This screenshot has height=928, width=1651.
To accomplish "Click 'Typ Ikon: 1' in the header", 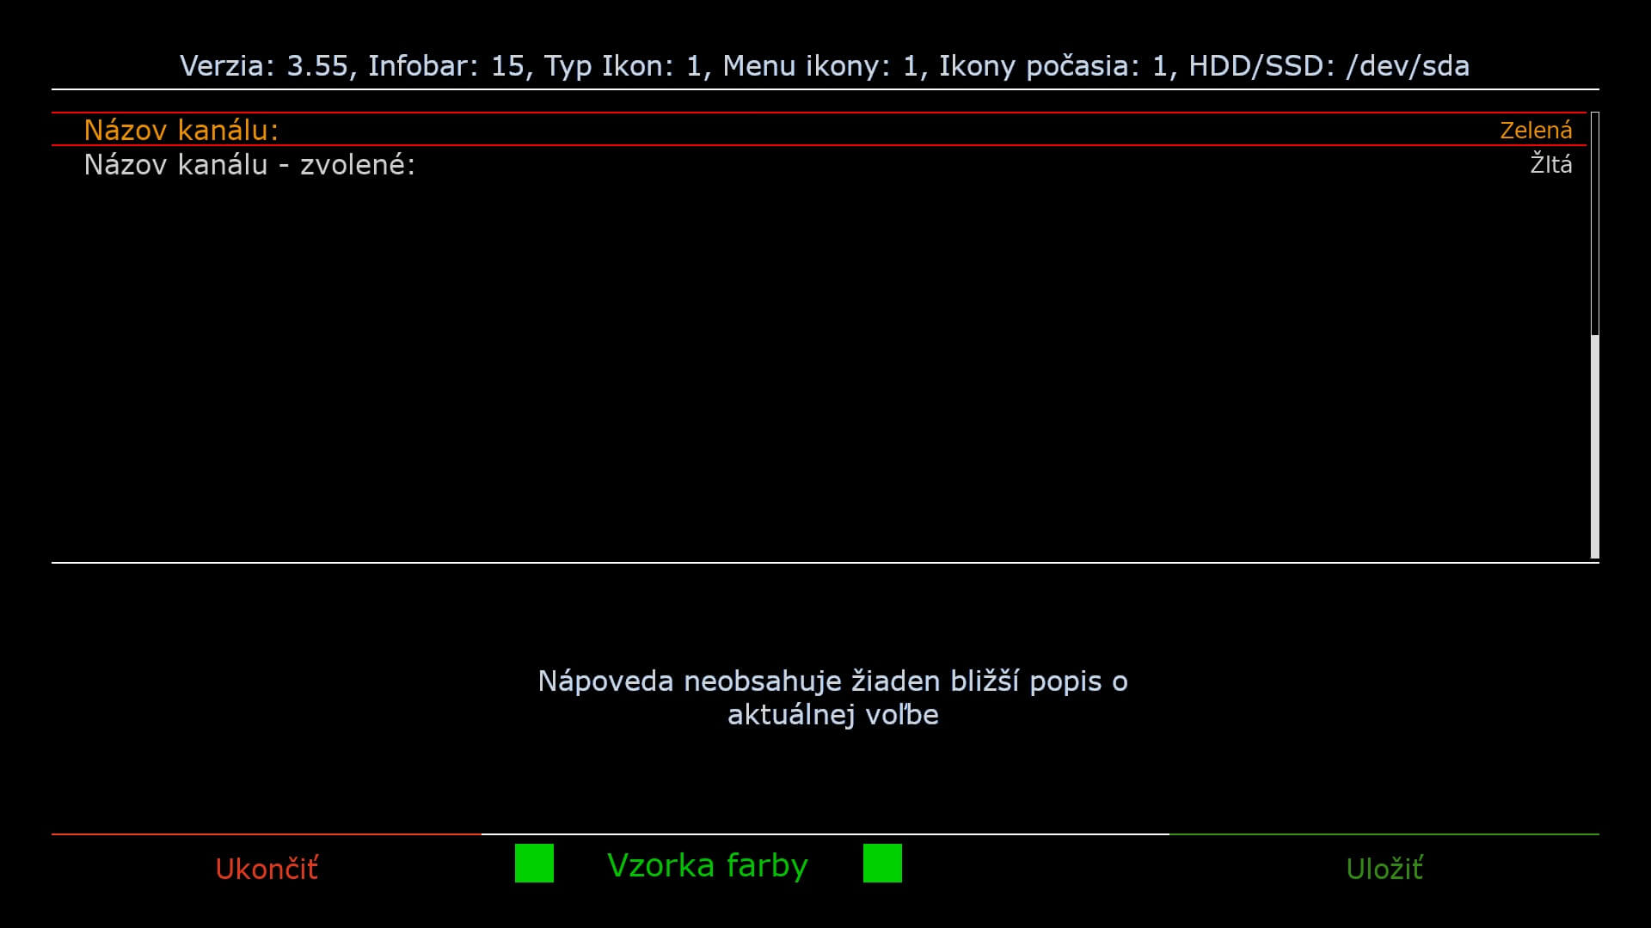I will (x=623, y=66).
